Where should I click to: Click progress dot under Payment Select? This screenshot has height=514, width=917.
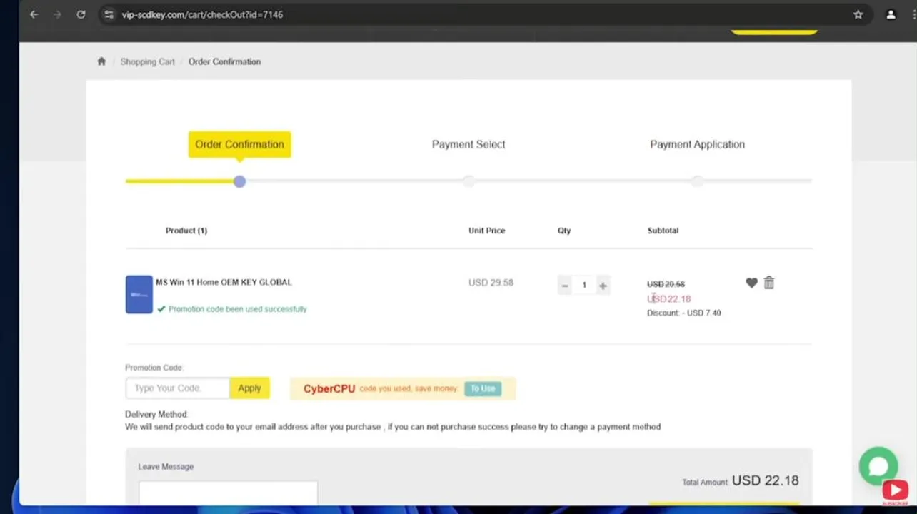(x=468, y=181)
